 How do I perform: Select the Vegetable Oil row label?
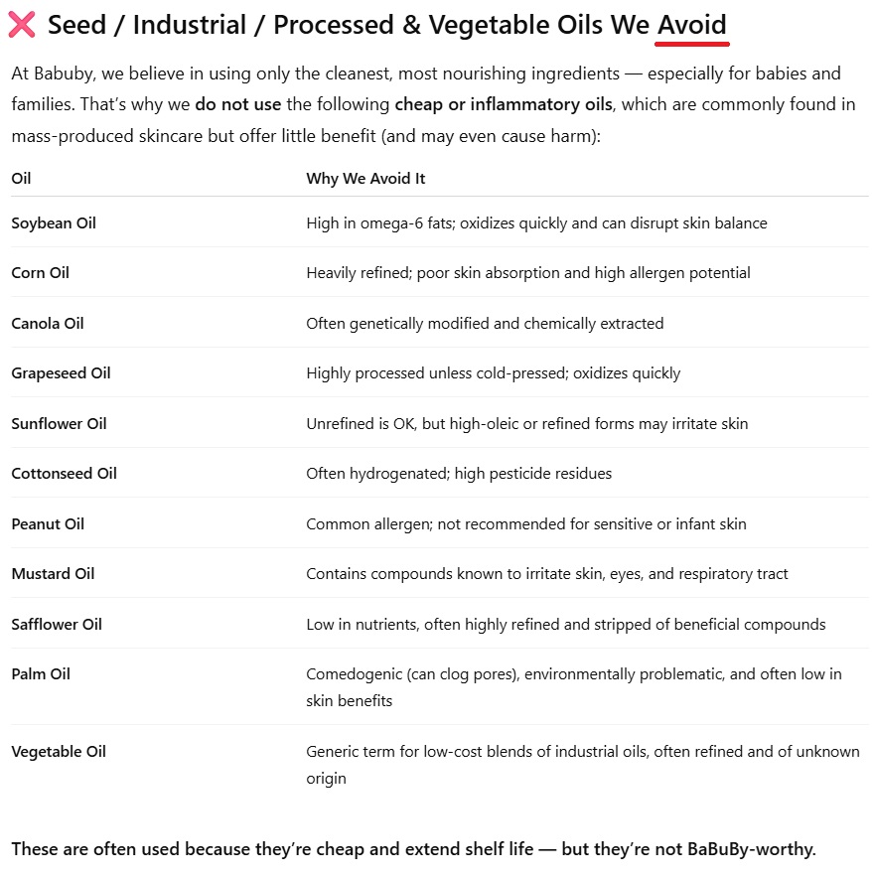[59, 752]
